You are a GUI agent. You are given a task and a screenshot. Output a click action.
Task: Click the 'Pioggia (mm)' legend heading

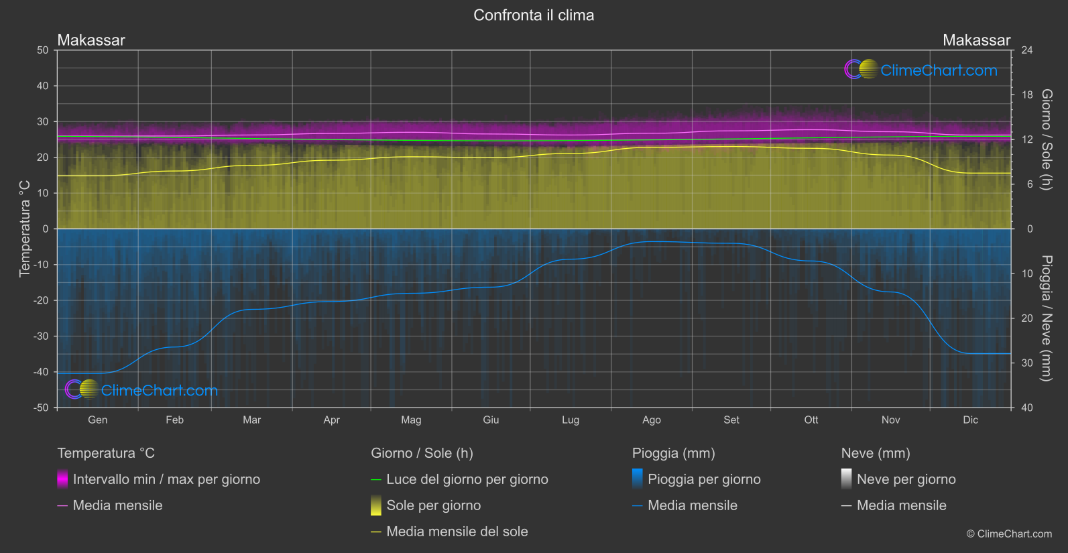pyautogui.click(x=674, y=453)
